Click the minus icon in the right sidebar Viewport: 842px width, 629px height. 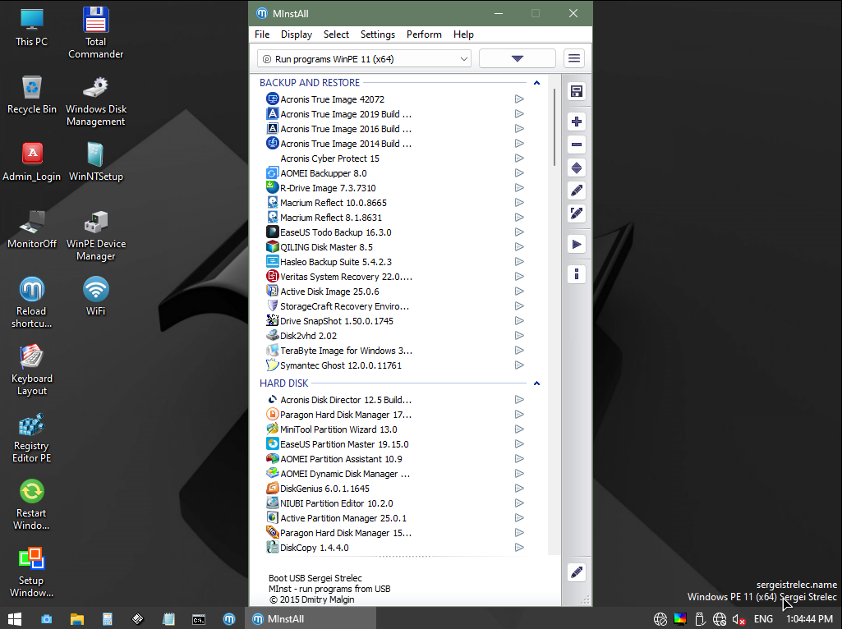(x=577, y=145)
